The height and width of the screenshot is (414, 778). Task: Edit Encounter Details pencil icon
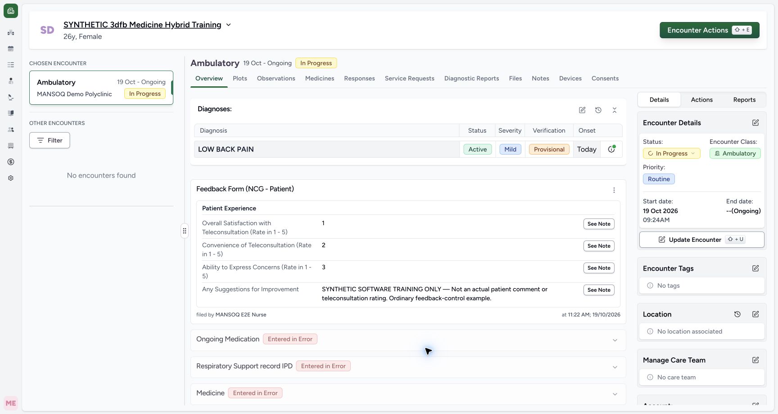coord(755,123)
